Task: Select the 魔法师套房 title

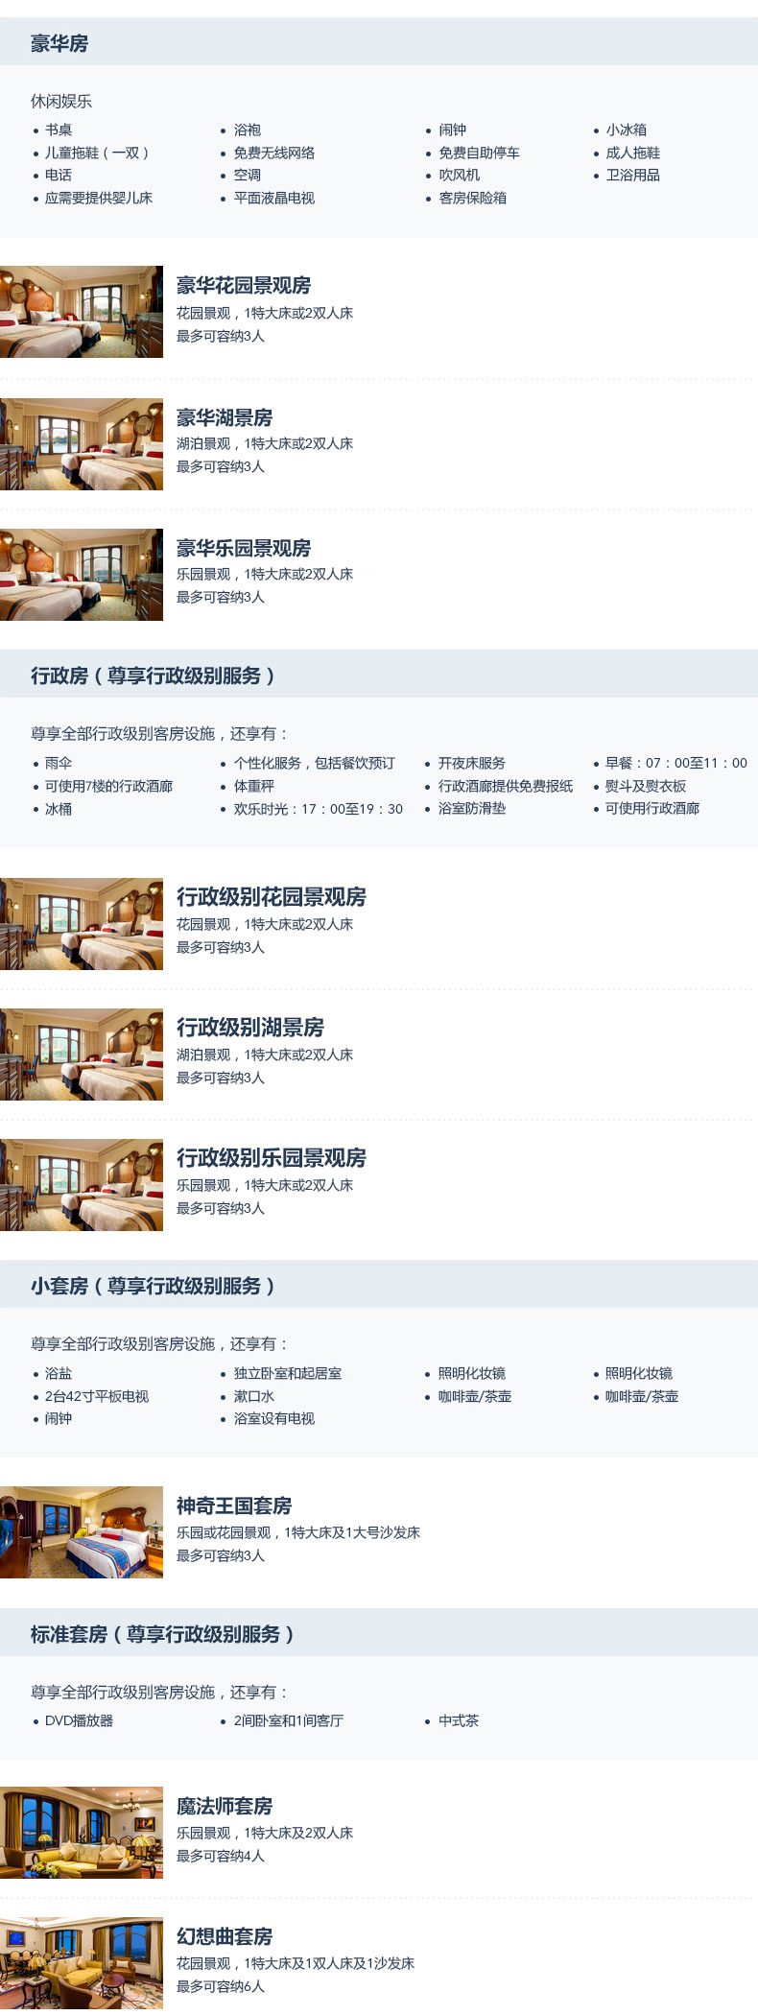Action: pos(225,1806)
